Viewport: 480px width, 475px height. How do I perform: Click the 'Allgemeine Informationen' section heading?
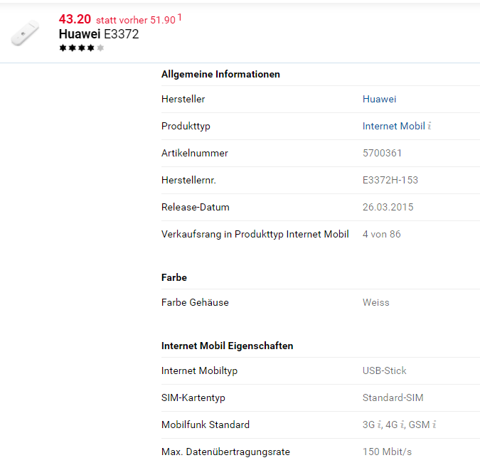pos(220,74)
